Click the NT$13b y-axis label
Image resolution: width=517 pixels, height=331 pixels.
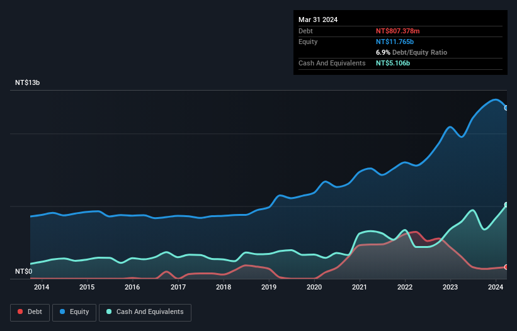click(x=27, y=82)
